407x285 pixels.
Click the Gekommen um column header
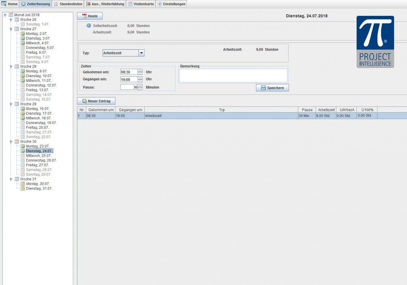point(101,110)
